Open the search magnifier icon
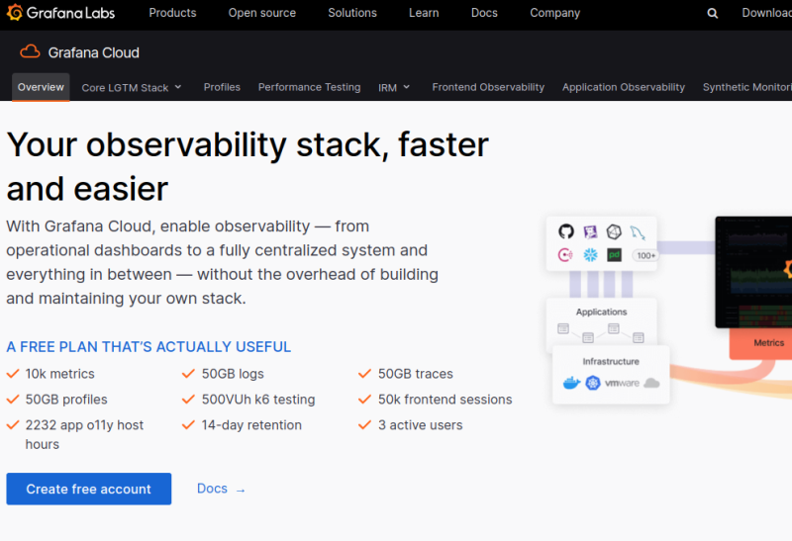792x541 pixels. (712, 13)
